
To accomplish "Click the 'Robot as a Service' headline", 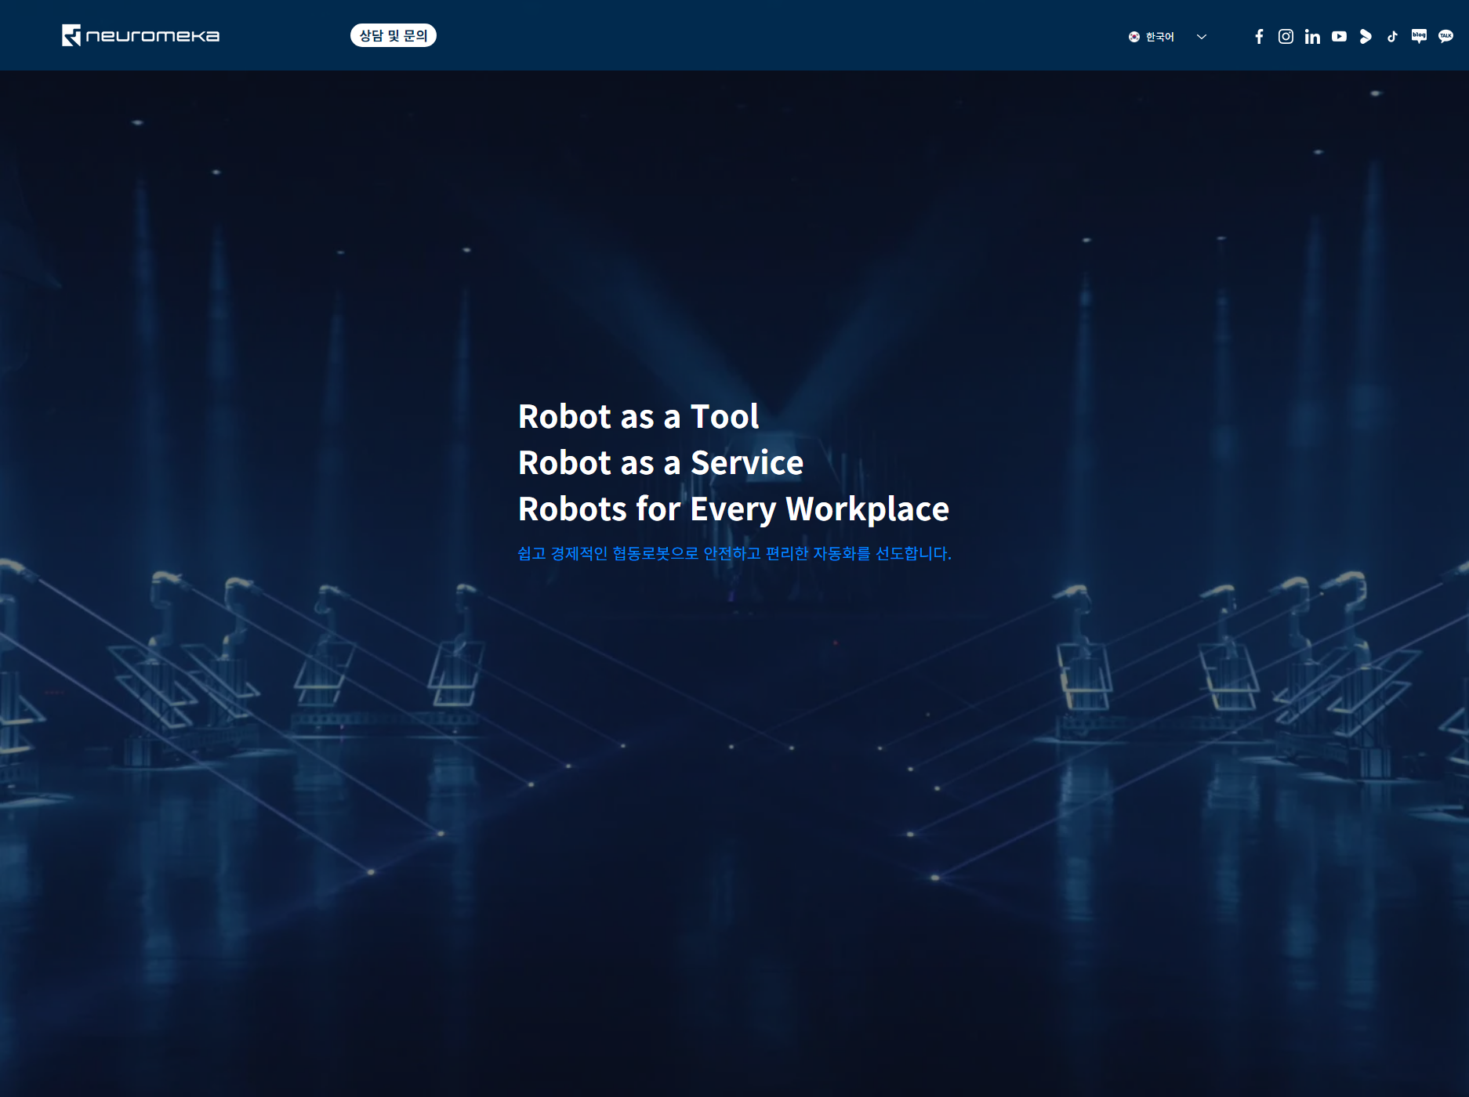I will click(x=661, y=462).
